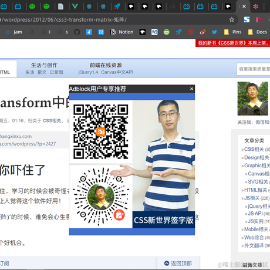
Task: Open the Docs bookmark folder
Action: point(257,32)
